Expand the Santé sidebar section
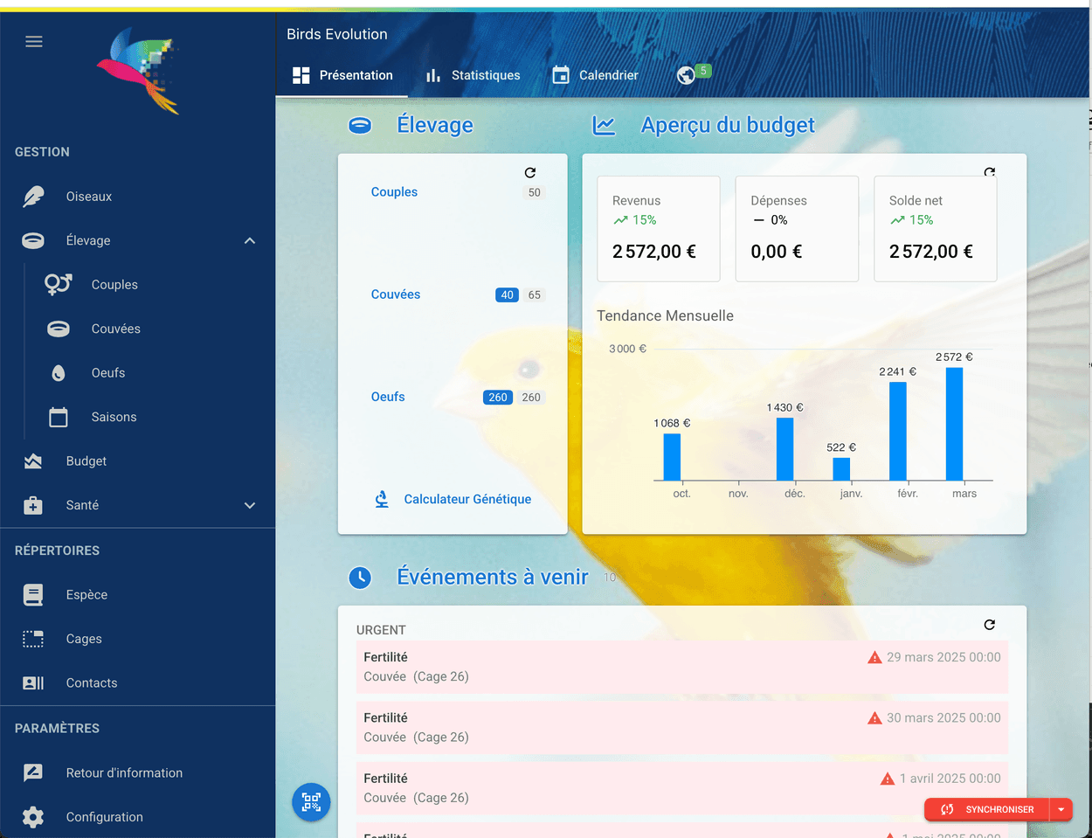Image resolution: width=1092 pixels, height=838 pixels. (250, 505)
